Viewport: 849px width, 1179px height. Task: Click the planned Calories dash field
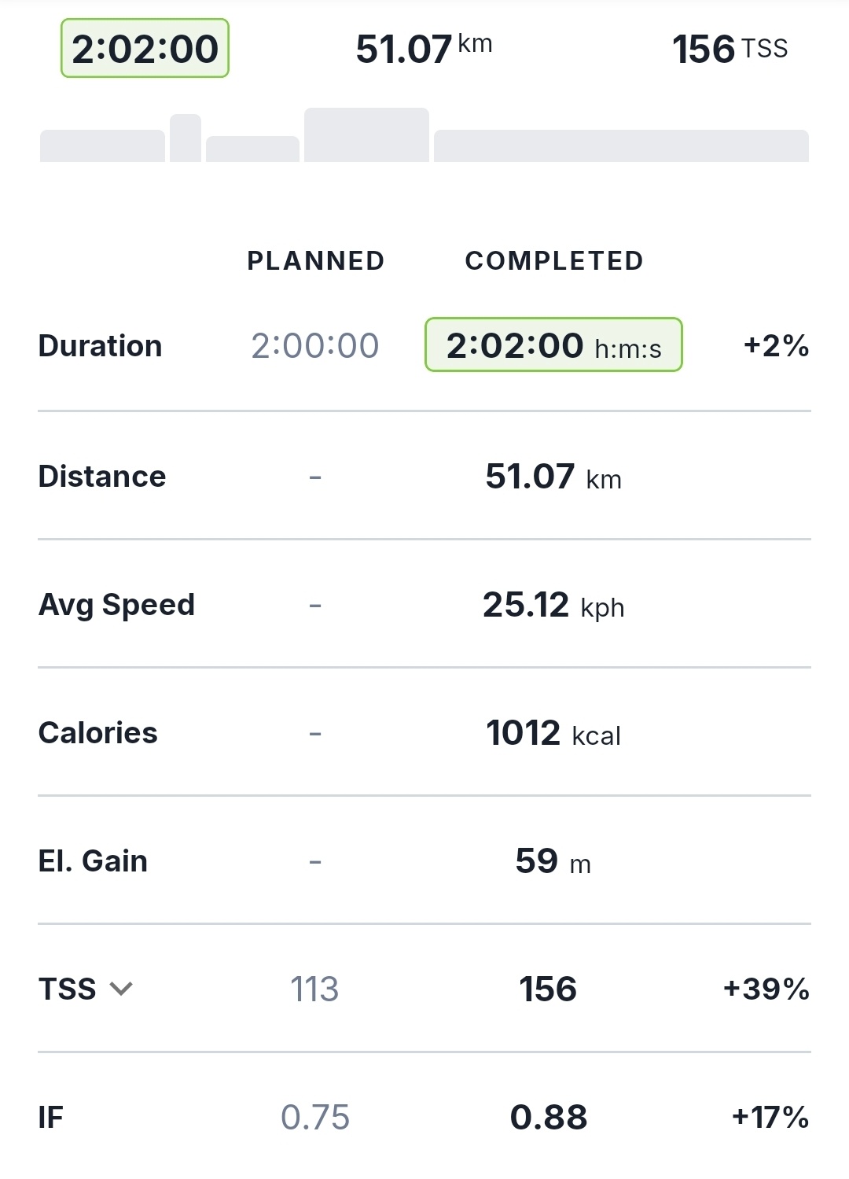(315, 733)
